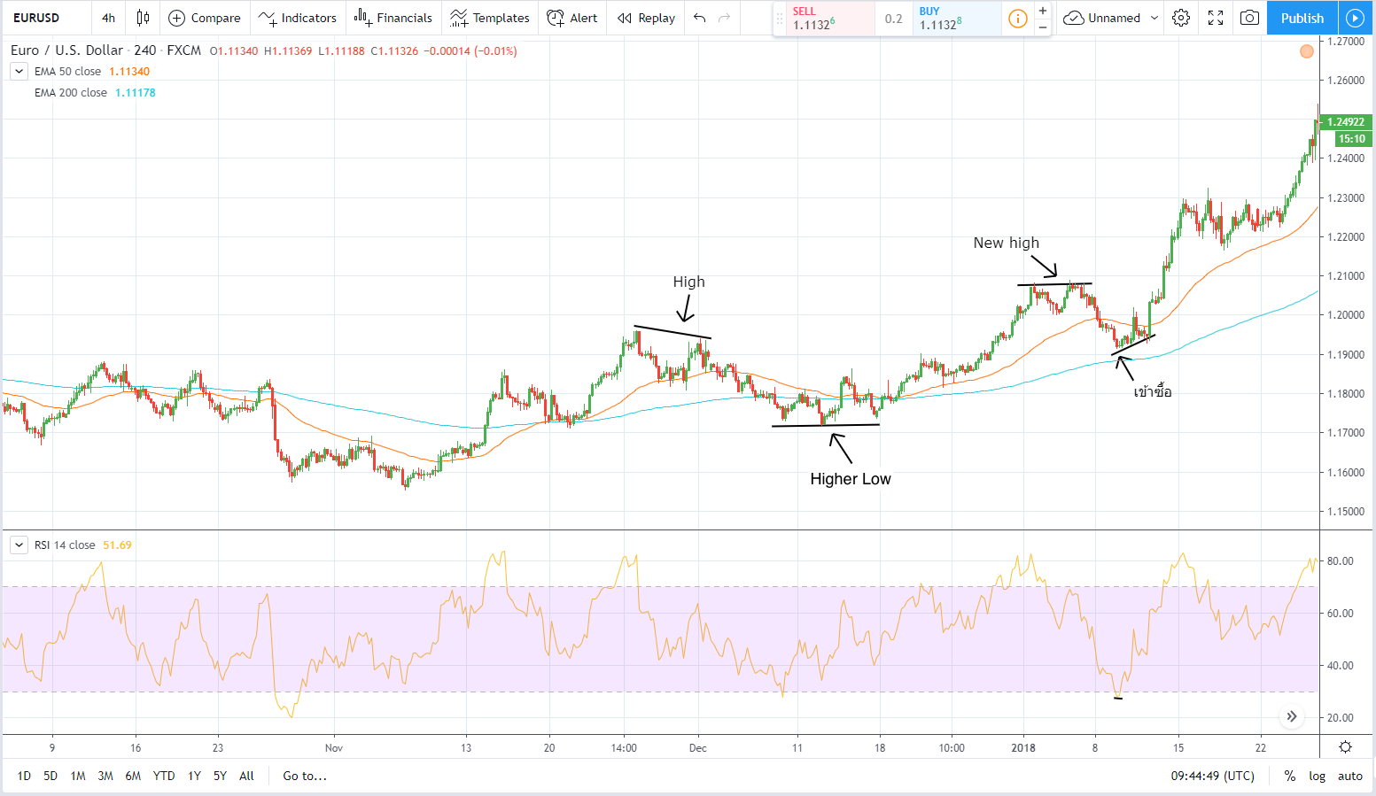The image size is (1376, 796).
Task: Toggle log scale
Action: click(x=1318, y=776)
